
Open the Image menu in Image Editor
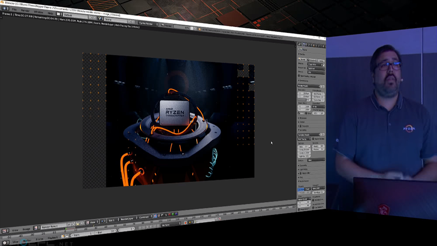pos(26,229)
